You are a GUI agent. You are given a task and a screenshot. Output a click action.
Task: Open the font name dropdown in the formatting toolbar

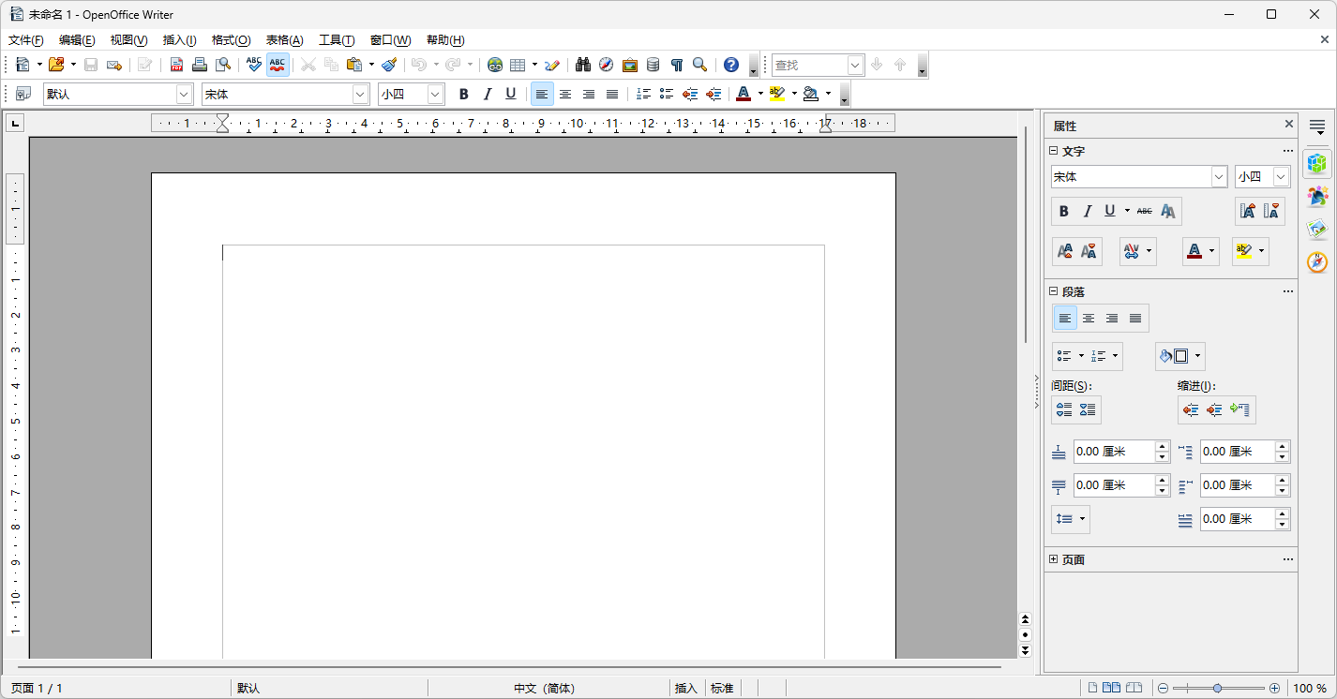point(361,94)
